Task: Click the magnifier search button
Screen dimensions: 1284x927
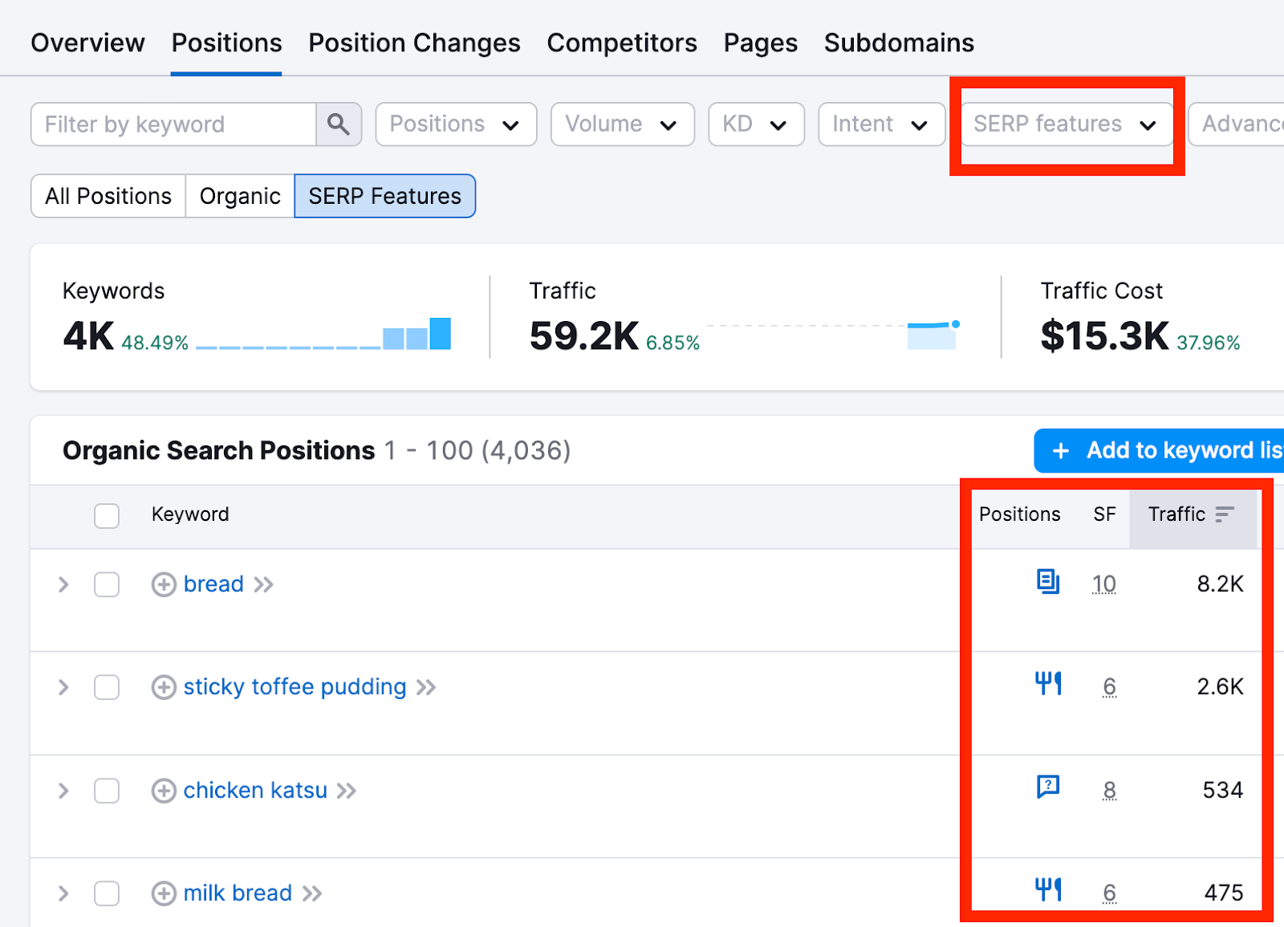Action: click(x=339, y=124)
